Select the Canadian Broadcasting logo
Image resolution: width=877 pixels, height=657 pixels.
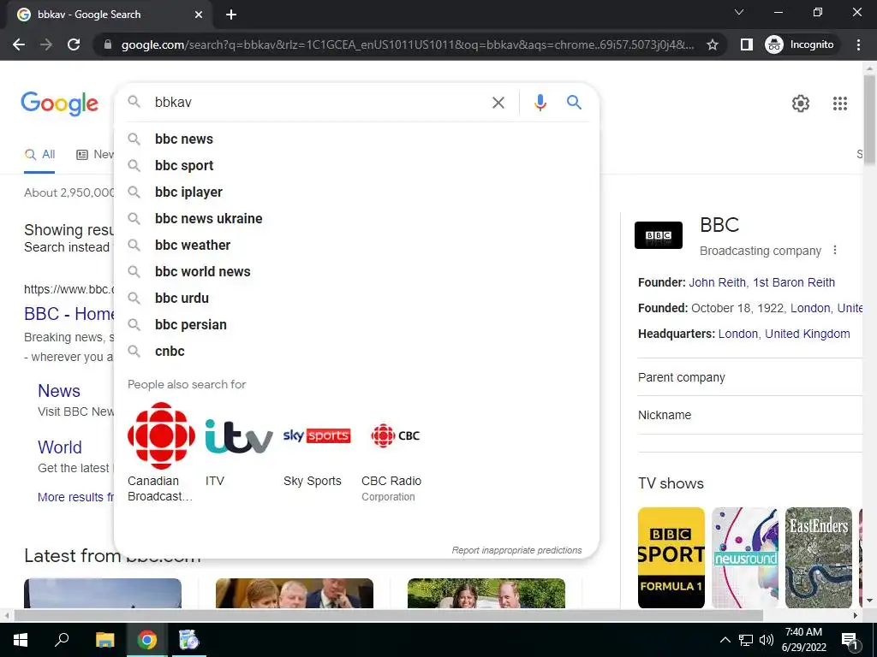(161, 435)
